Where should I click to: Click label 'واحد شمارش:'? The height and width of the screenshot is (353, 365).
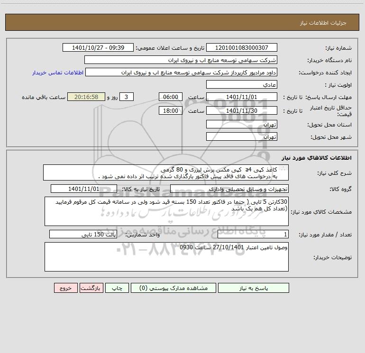tap(143, 235)
